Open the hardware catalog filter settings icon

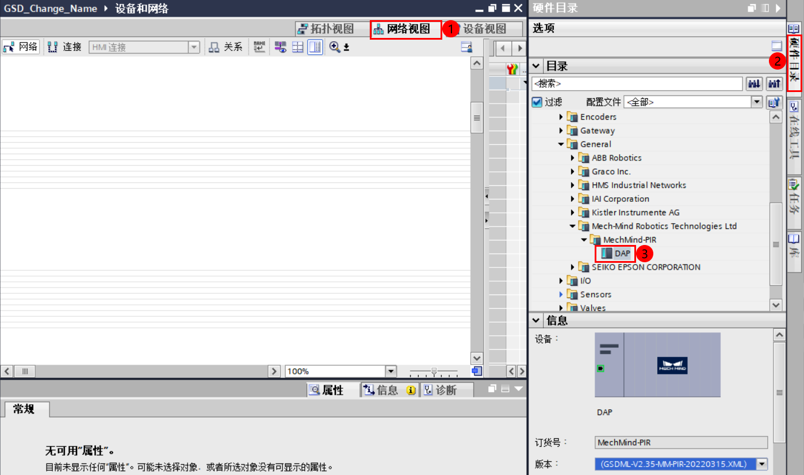[774, 102]
